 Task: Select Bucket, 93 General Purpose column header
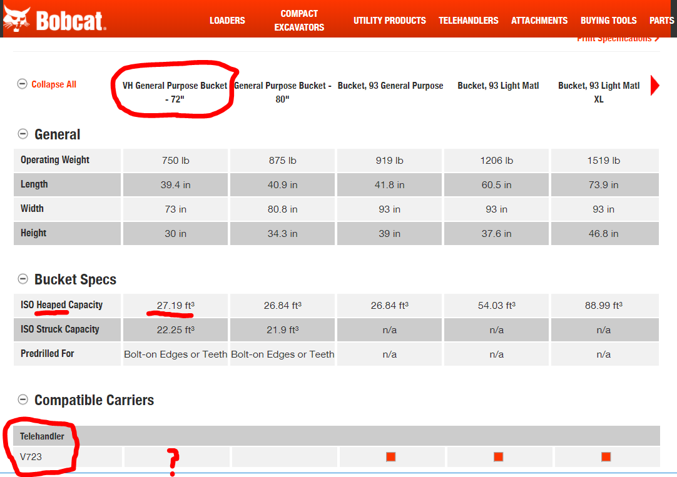(x=390, y=86)
